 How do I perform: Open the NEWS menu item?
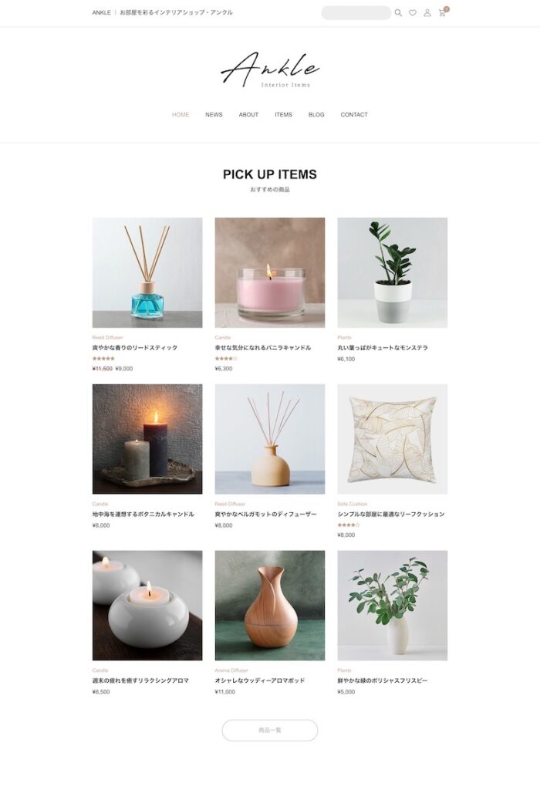coord(214,115)
